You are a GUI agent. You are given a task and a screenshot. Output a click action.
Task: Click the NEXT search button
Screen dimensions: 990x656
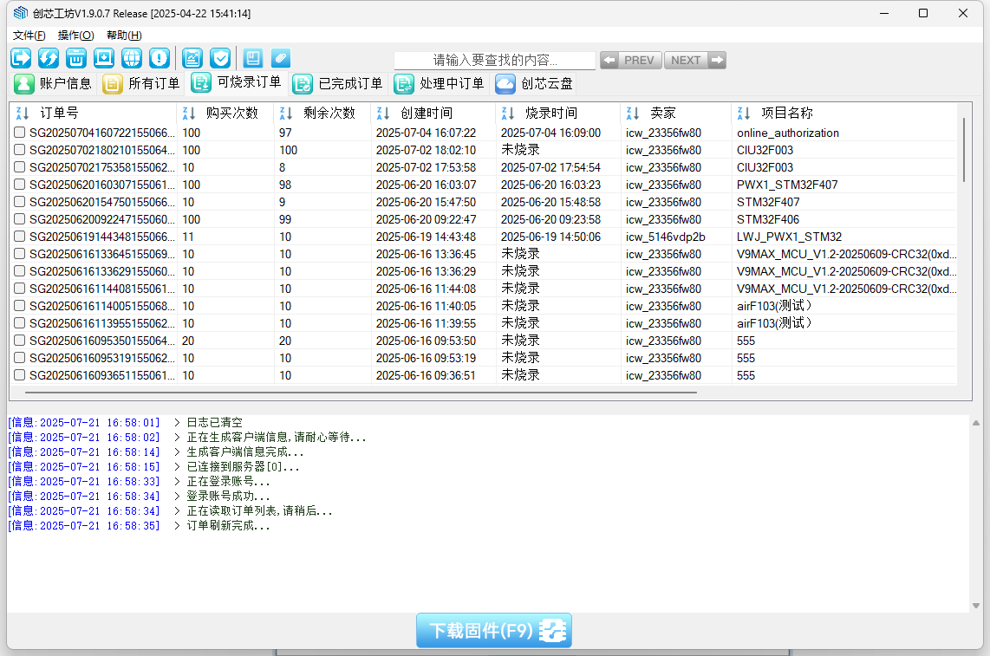pyautogui.click(x=695, y=60)
